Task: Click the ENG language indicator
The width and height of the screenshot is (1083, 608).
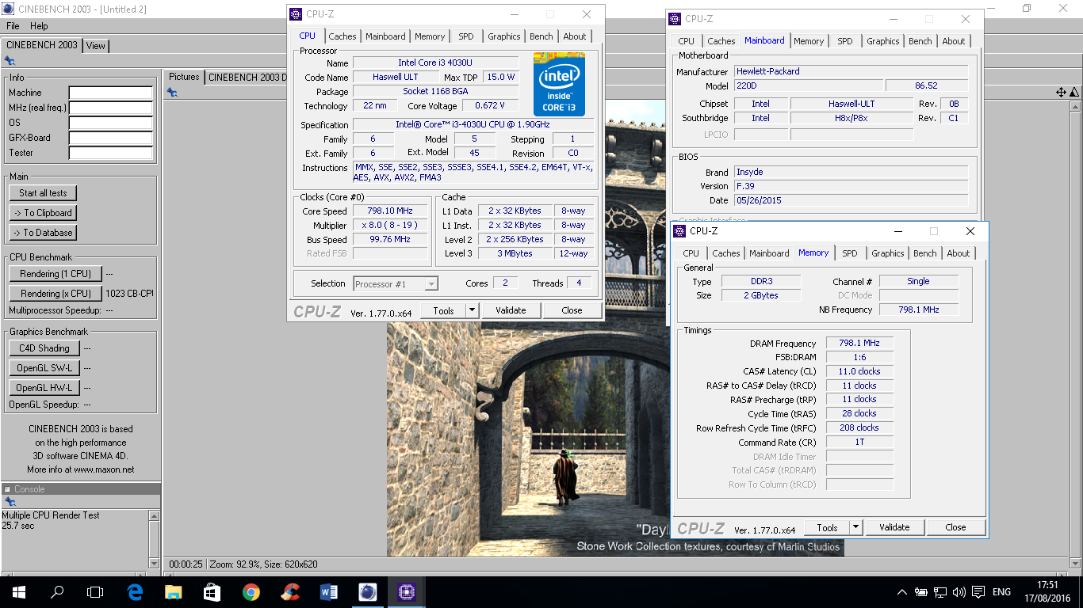Action: (x=1001, y=592)
